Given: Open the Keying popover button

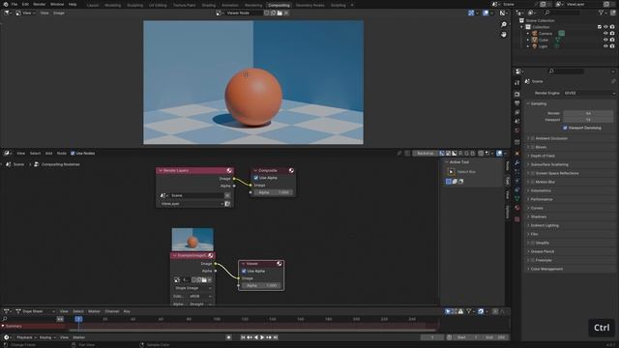Looking at the screenshot, I should [x=47, y=337].
